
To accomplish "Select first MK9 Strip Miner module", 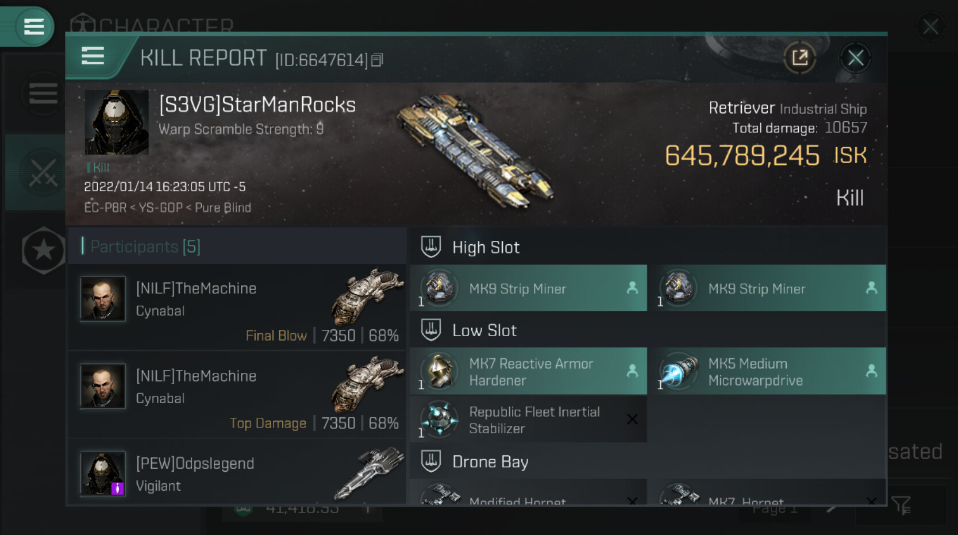I will click(x=528, y=288).
